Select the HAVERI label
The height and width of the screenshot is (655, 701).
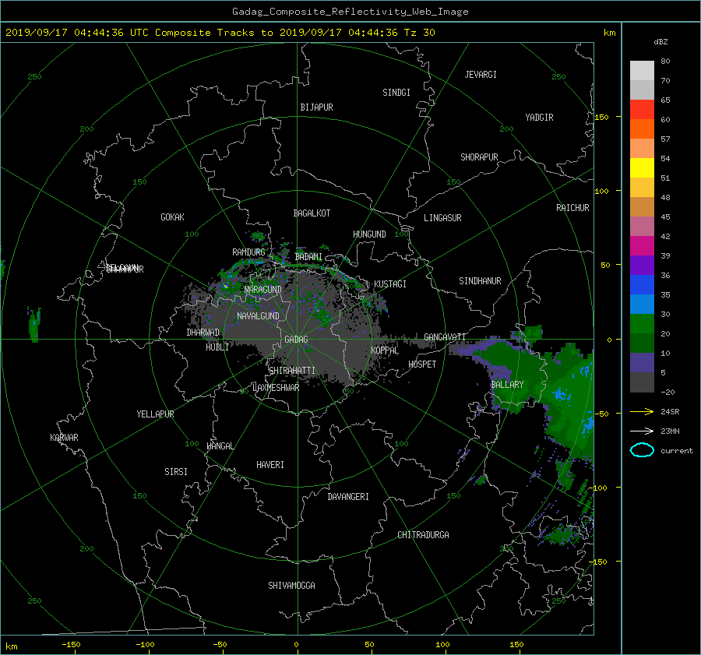point(270,465)
